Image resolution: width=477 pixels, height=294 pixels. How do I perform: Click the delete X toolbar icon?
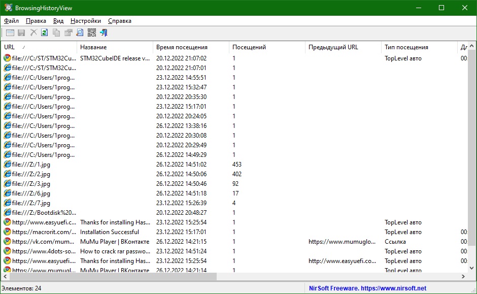coord(33,32)
